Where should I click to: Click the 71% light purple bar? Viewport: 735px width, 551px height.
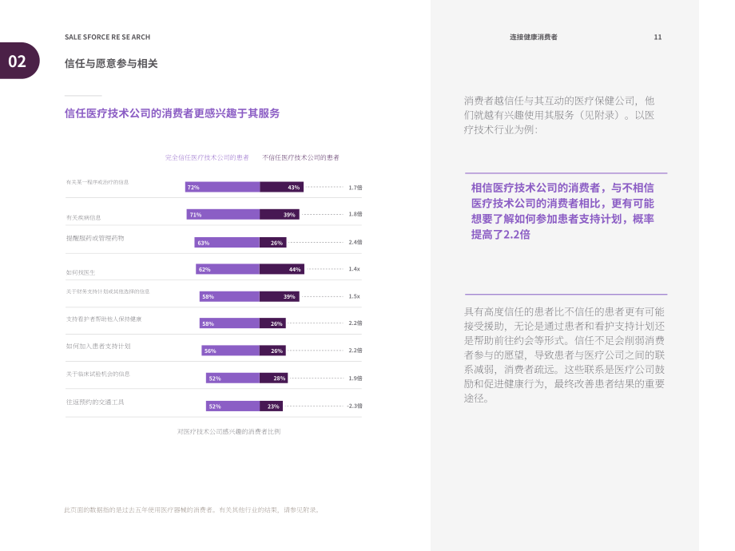point(223,215)
